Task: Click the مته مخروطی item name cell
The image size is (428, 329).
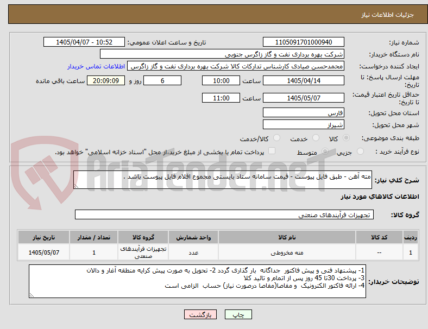Action: click(x=287, y=252)
